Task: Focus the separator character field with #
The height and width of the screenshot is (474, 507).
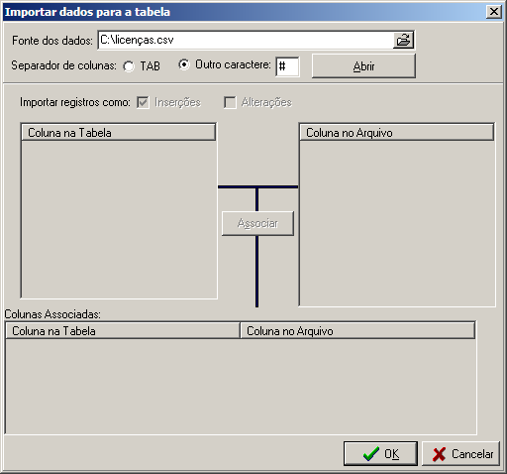Action: click(x=287, y=66)
